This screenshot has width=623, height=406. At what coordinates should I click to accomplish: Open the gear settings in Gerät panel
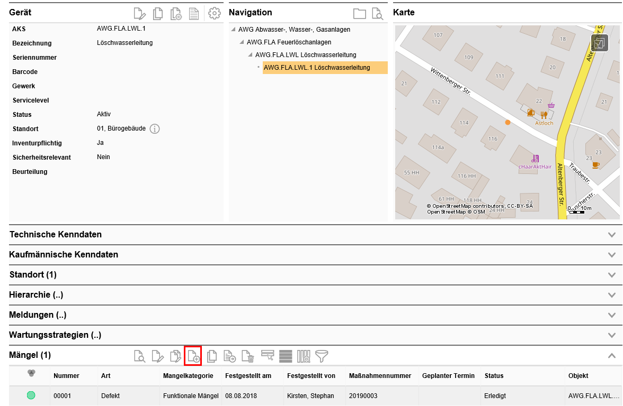pyautogui.click(x=214, y=14)
